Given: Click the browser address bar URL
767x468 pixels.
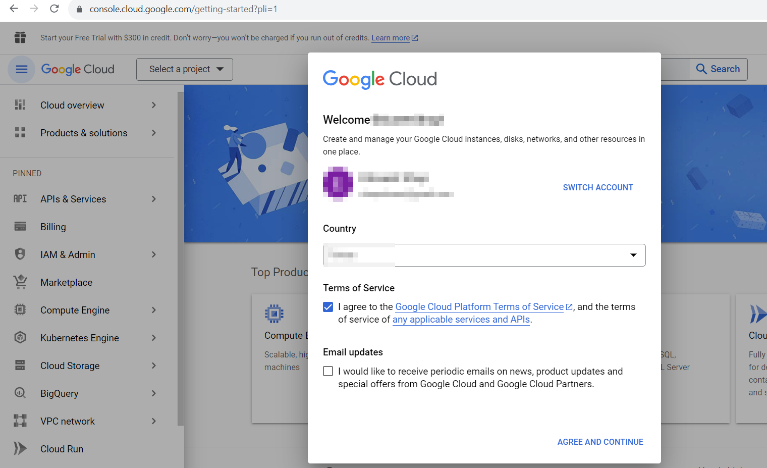Looking at the screenshot, I should 184,9.
